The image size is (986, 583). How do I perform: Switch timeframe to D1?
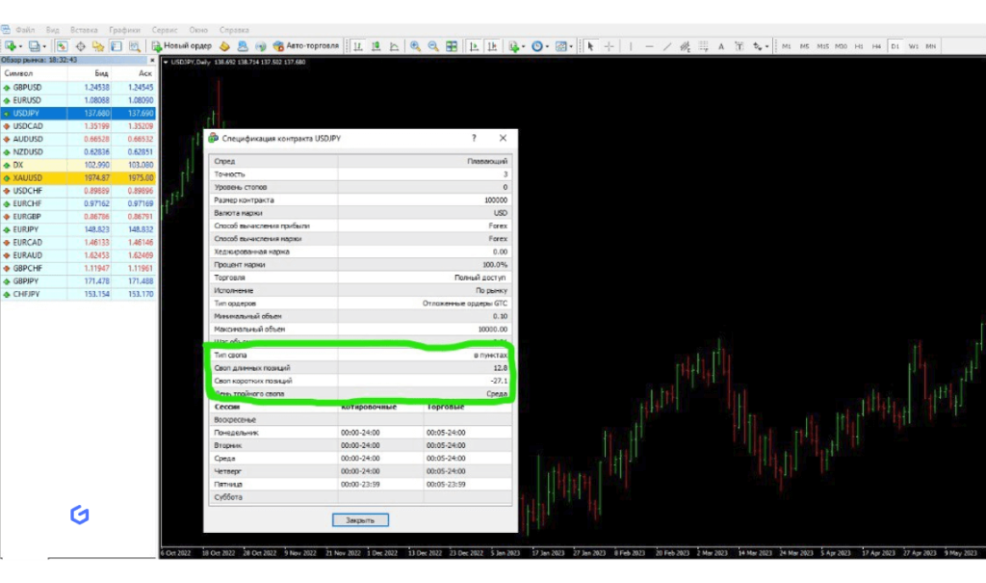pos(895,46)
